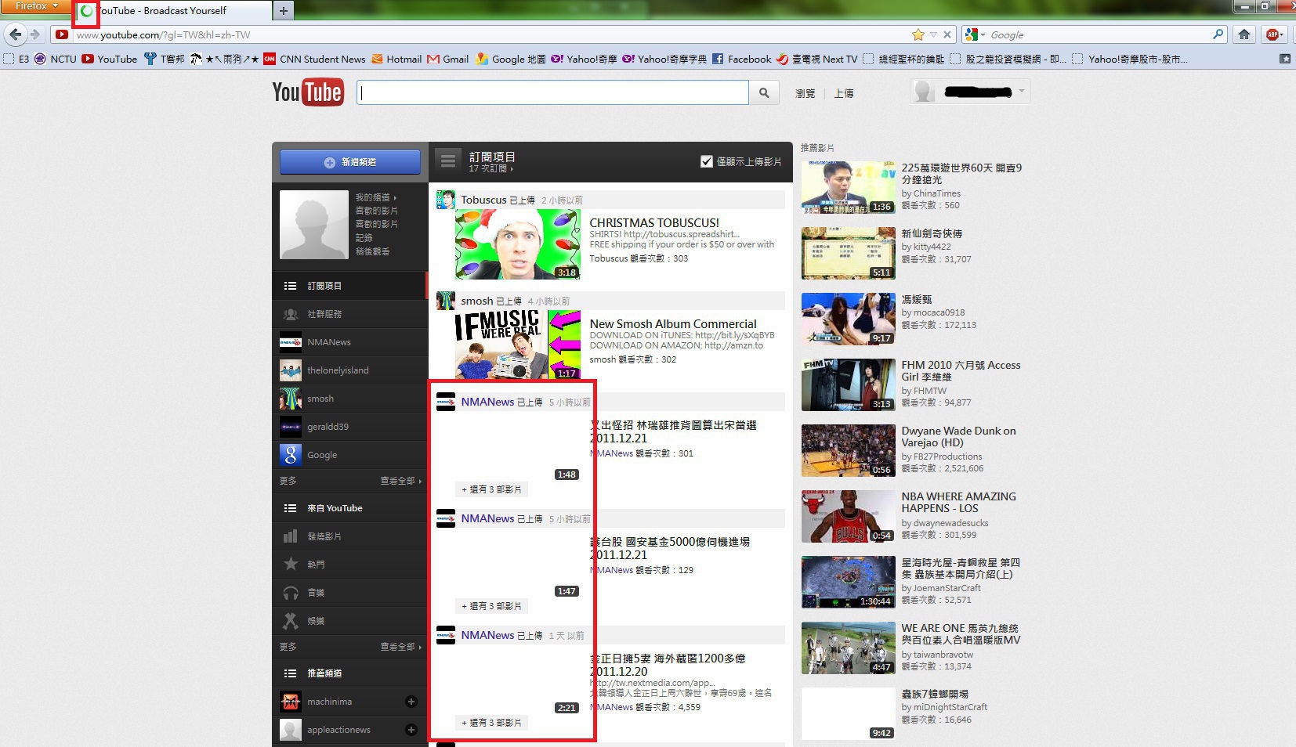
Task: Open Google channel in sidebar
Action: pyautogui.click(x=349, y=455)
